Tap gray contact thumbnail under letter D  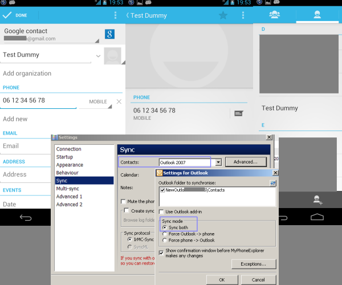(x=299, y=64)
